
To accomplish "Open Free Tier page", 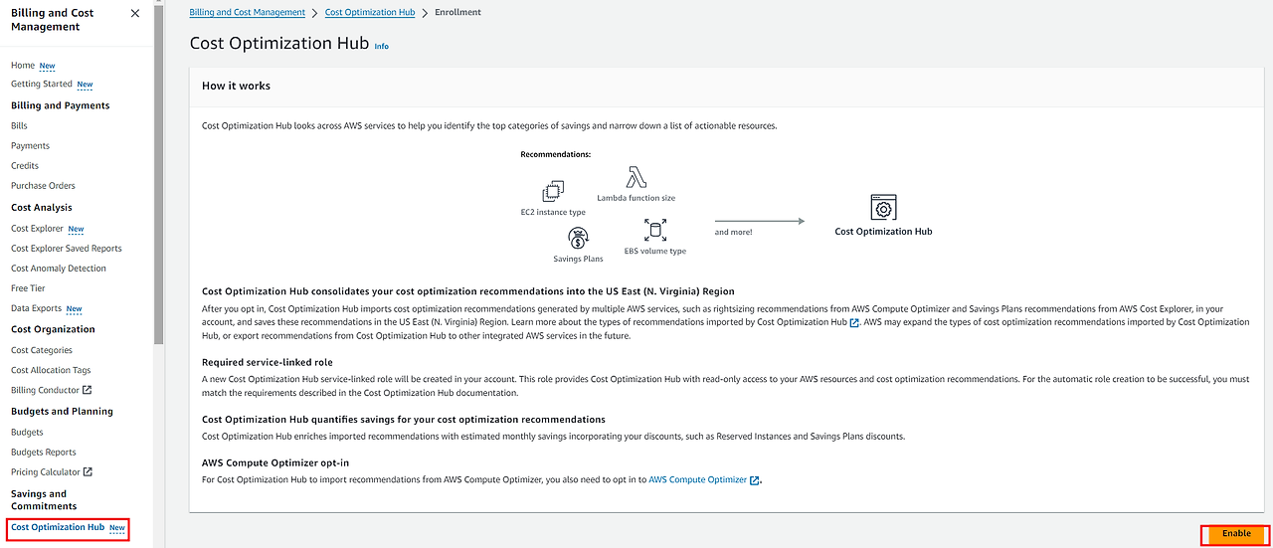I will point(28,288).
